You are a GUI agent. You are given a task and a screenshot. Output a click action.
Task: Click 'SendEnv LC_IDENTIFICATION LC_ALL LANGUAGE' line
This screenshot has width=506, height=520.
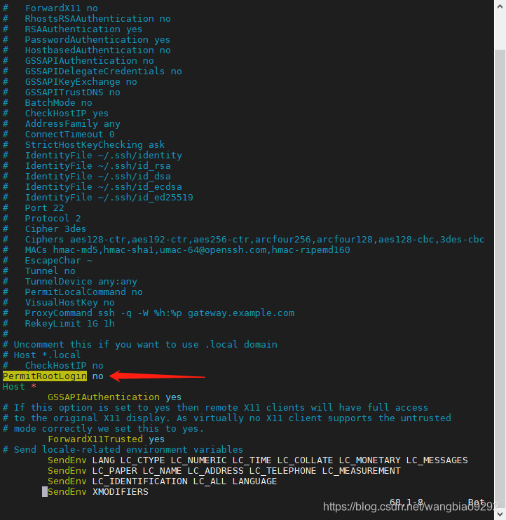pos(162,481)
